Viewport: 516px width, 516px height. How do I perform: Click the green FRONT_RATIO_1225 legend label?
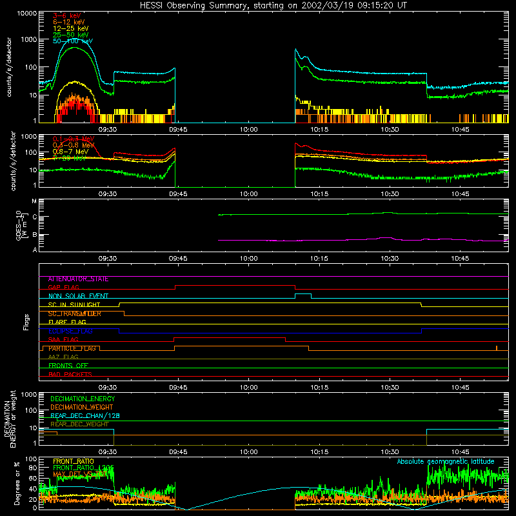point(83,468)
